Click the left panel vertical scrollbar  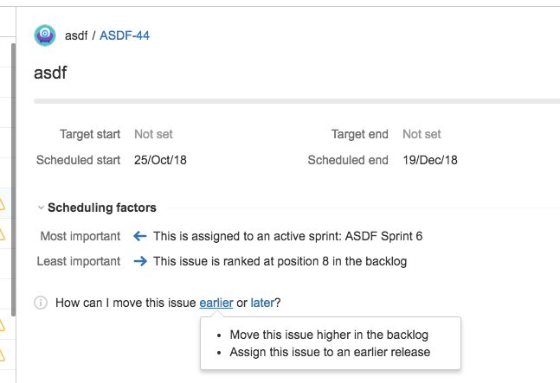click(12, 173)
